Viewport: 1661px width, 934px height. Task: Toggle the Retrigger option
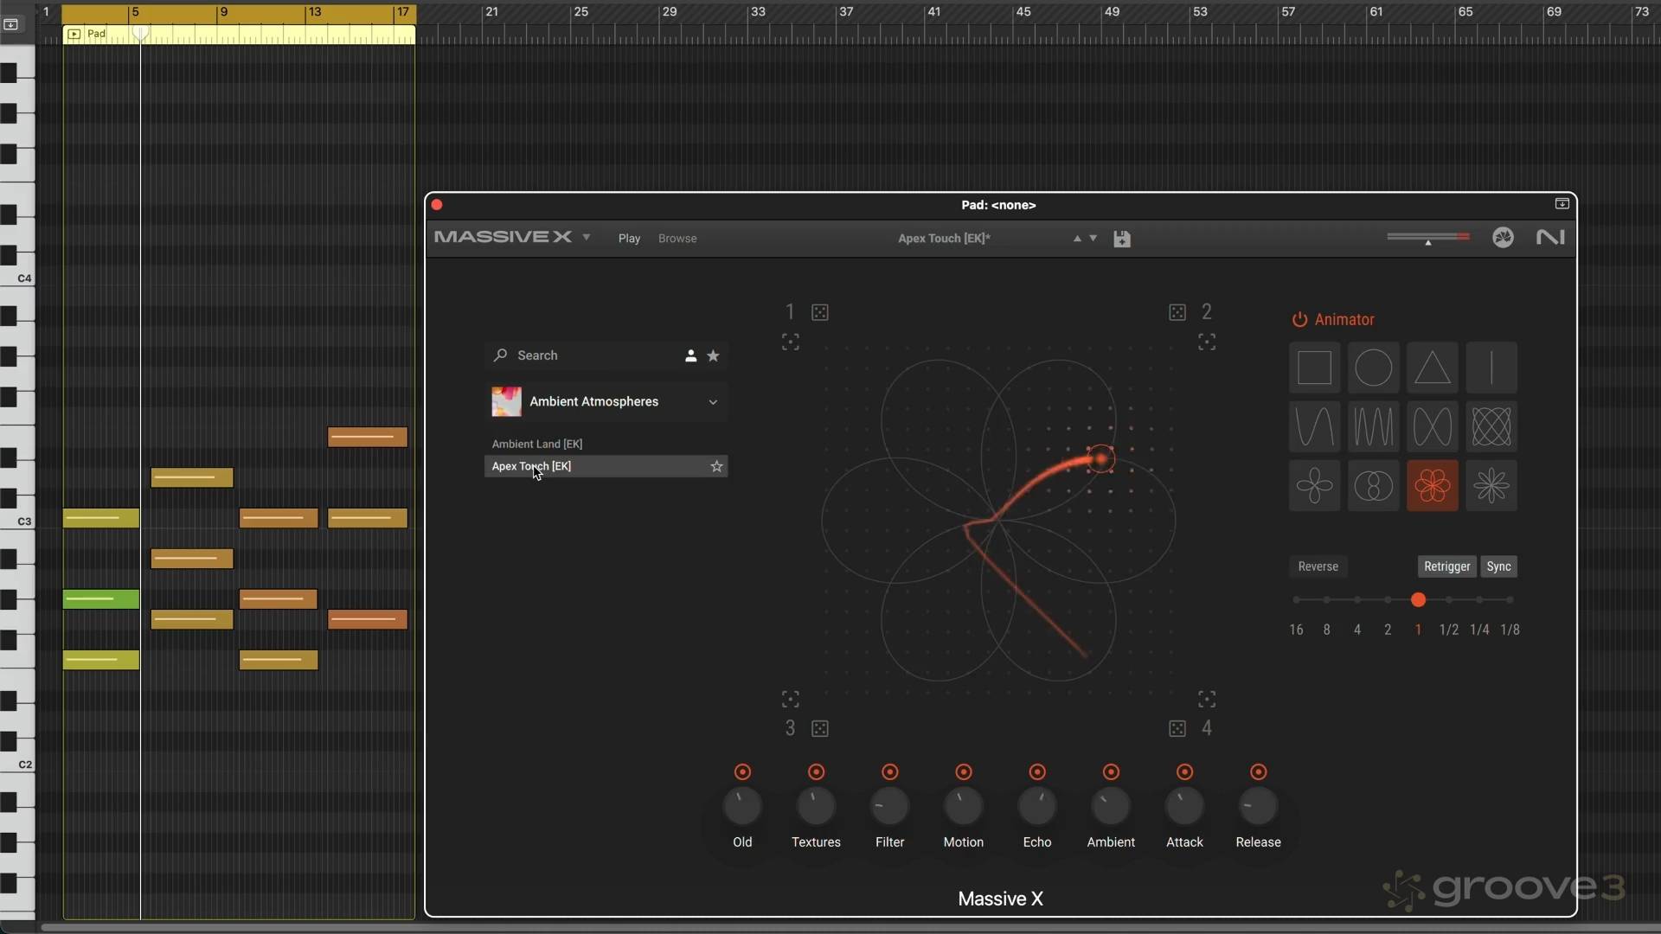pos(1446,566)
